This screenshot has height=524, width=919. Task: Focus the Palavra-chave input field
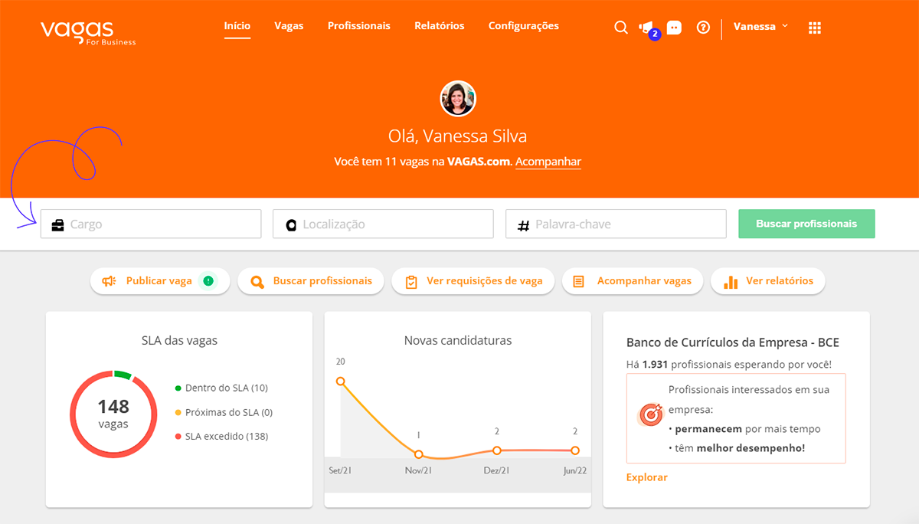coord(616,224)
